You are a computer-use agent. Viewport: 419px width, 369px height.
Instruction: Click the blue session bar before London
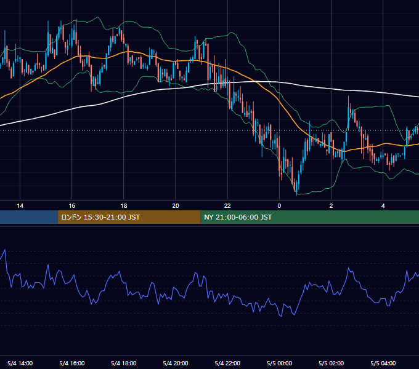click(x=29, y=217)
